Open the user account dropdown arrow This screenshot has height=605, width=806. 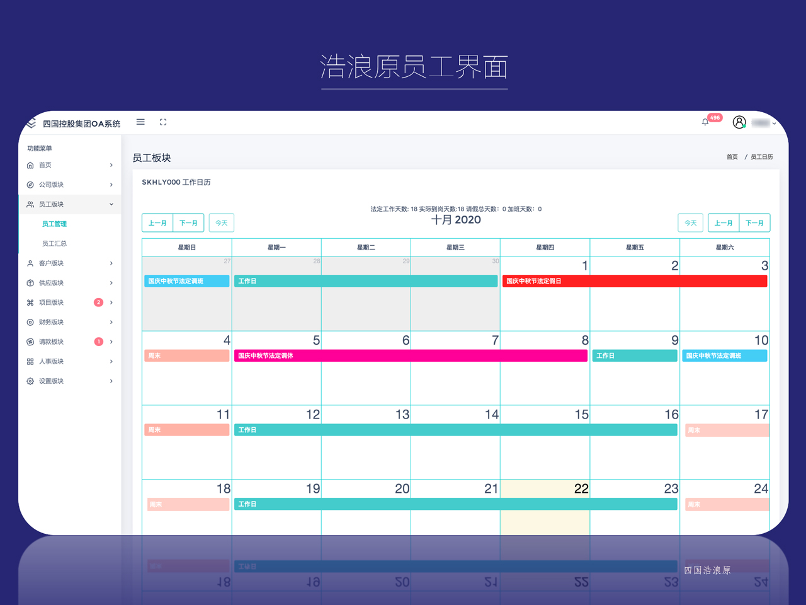click(774, 124)
